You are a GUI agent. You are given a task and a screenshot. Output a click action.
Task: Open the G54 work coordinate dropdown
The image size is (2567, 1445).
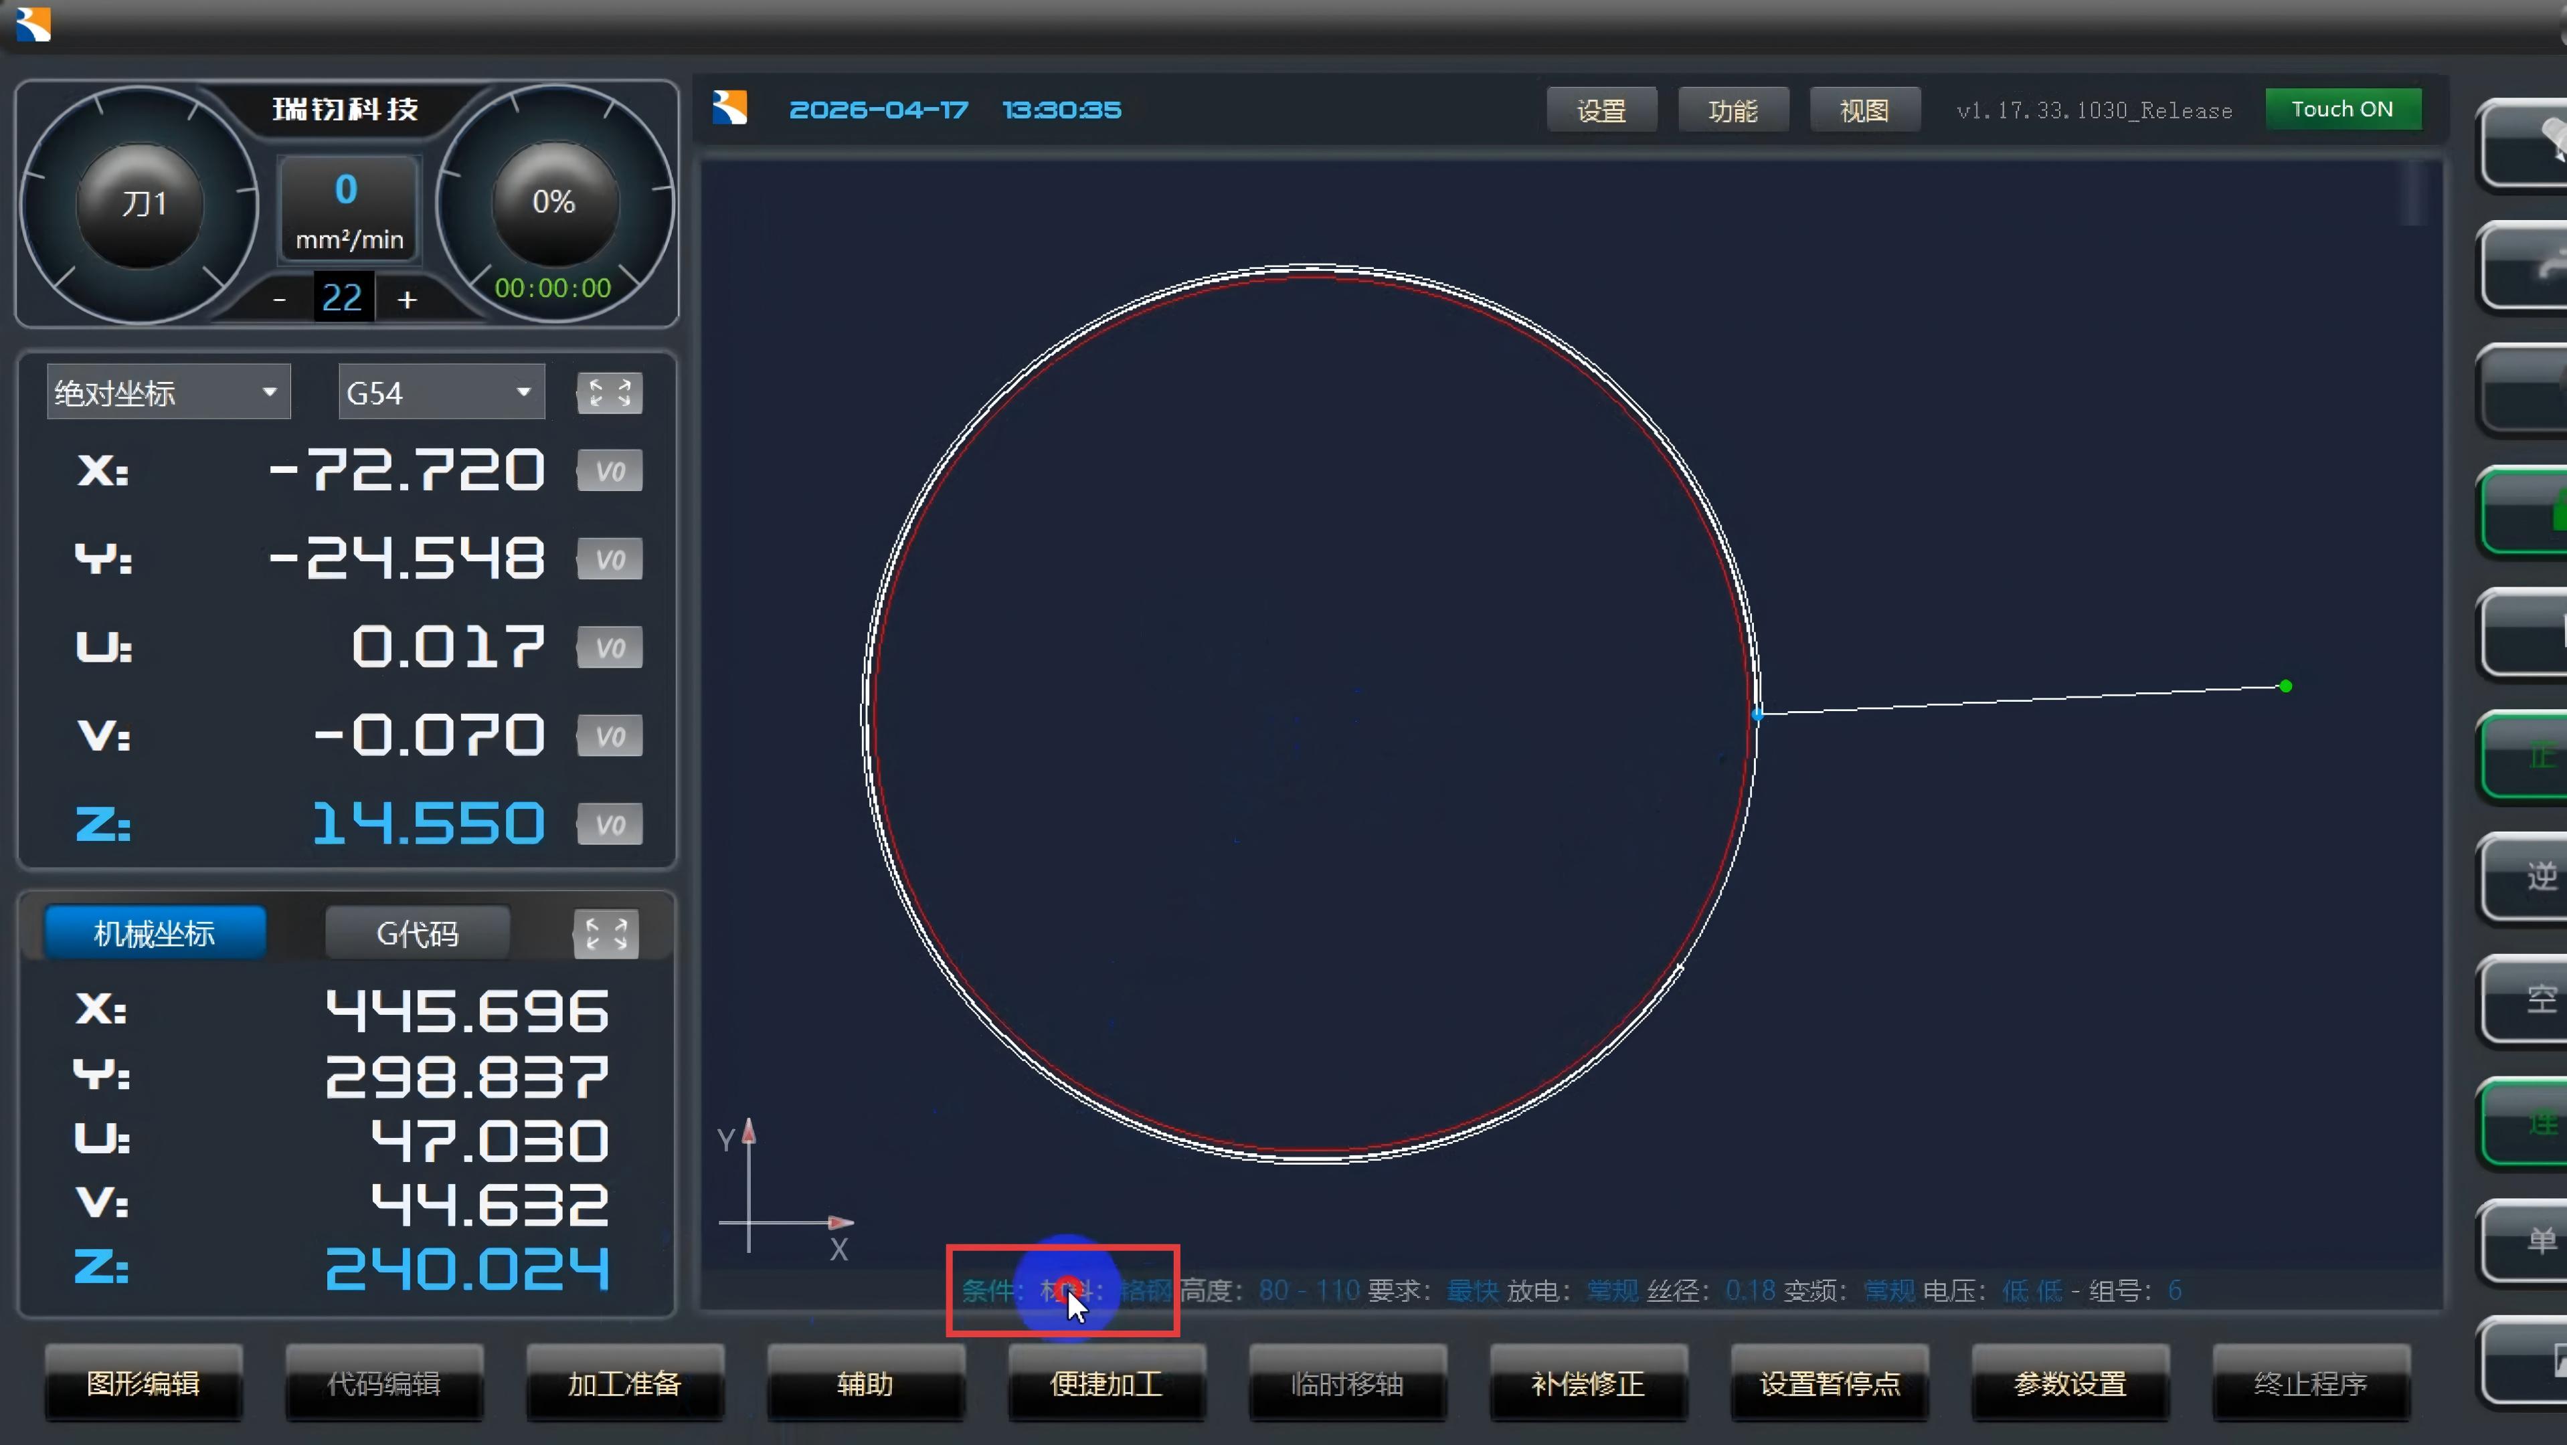[x=442, y=393]
